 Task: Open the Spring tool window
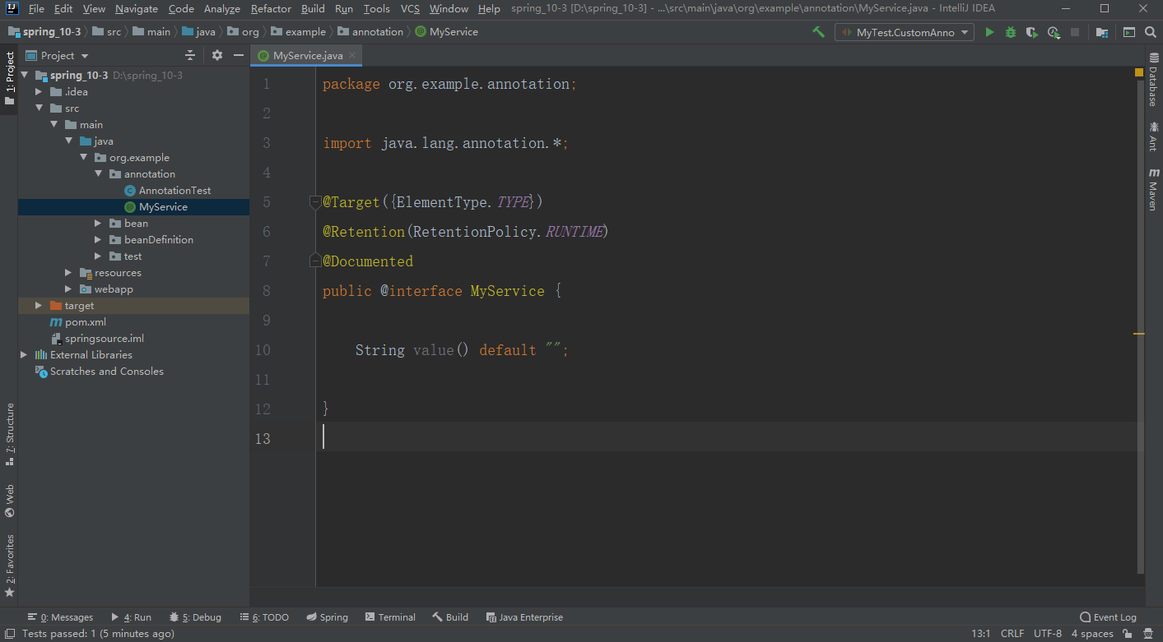coord(327,617)
